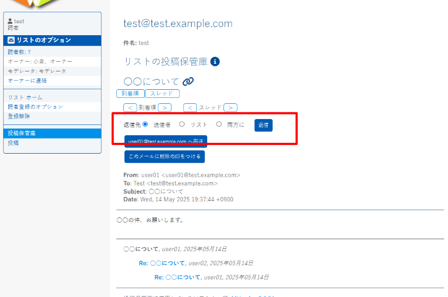
Task: Click the envelope icon in リストのオプション header
Action: point(11,40)
